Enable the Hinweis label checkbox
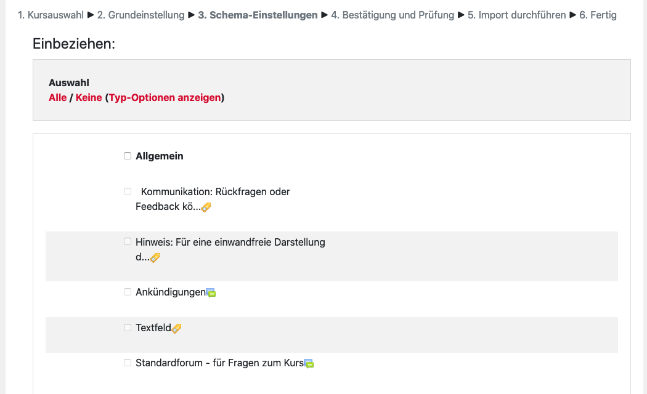The width and height of the screenshot is (647, 394). point(128,241)
